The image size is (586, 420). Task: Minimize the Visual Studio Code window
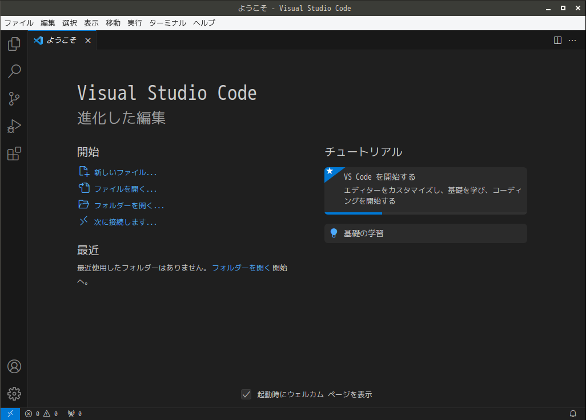click(x=548, y=8)
